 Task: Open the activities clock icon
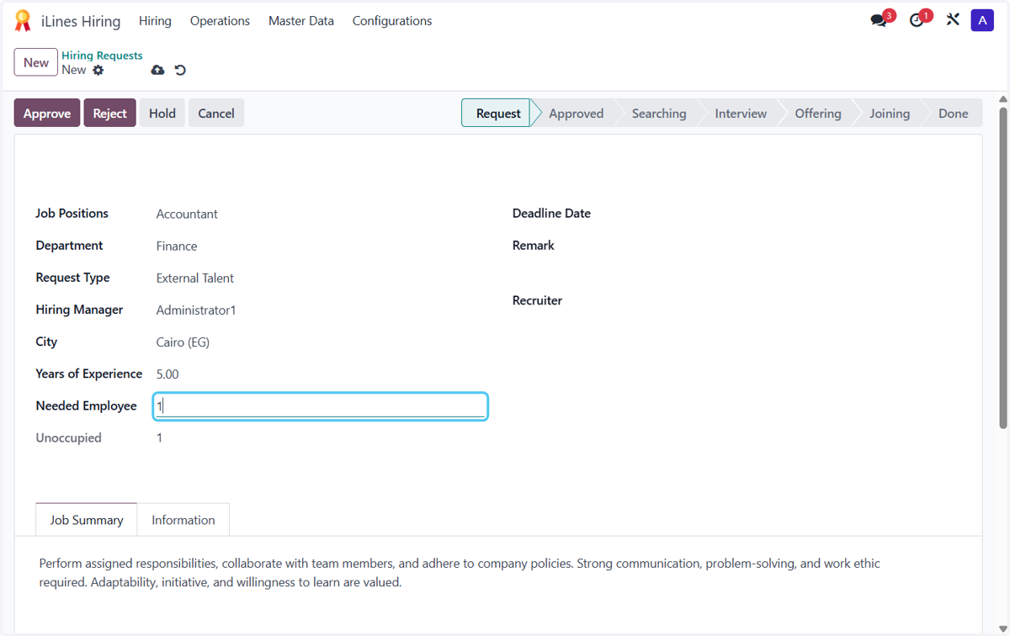tap(917, 20)
